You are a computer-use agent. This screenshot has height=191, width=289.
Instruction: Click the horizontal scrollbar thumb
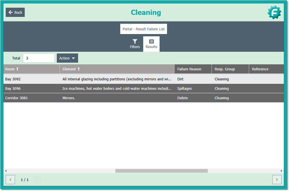pos(162,171)
